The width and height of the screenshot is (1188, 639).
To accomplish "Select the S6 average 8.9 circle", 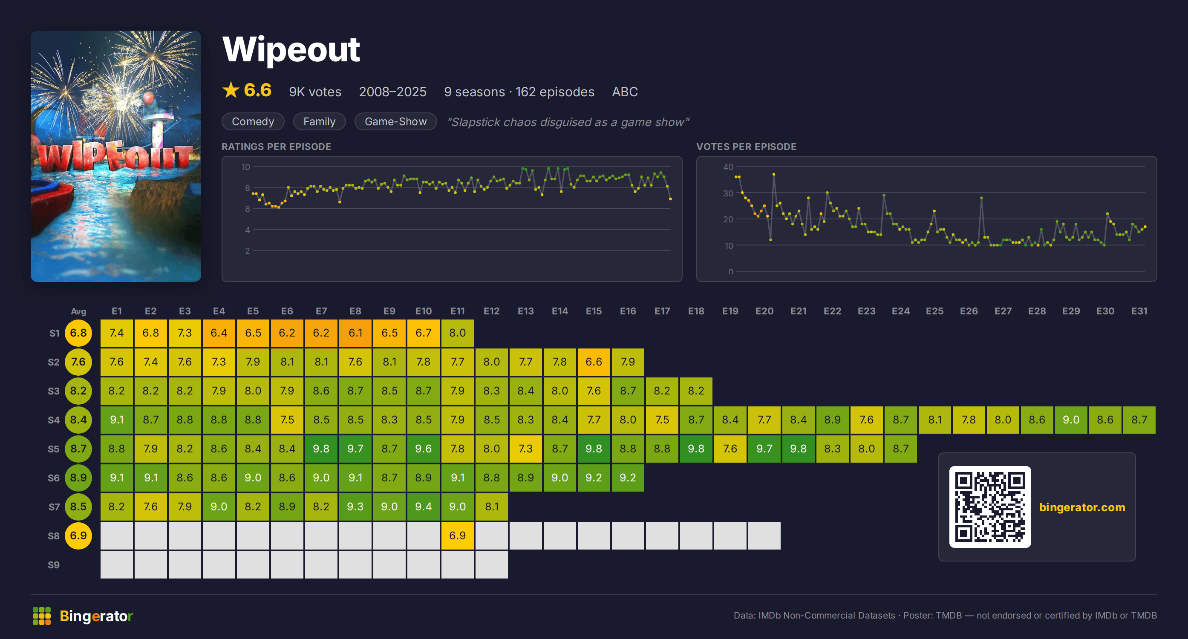I will pos(78,478).
